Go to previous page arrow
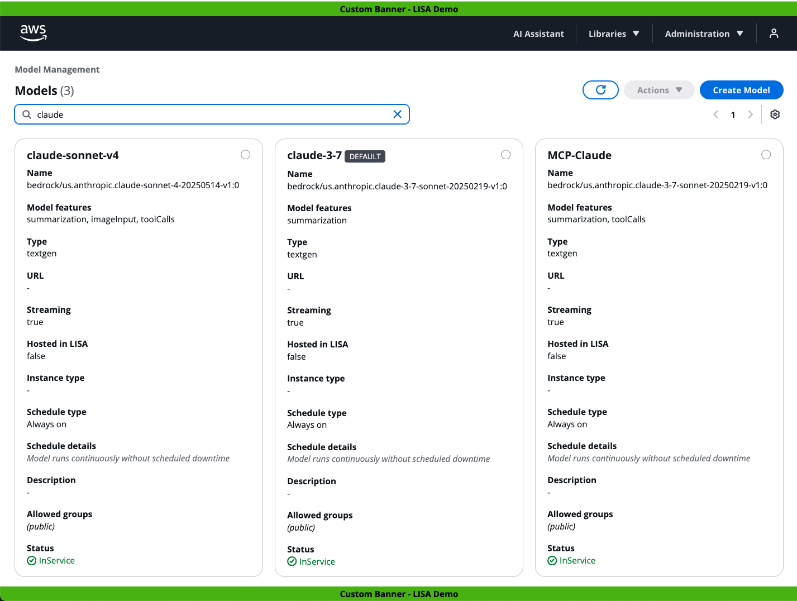Image resolution: width=797 pixels, height=601 pixels. pyautogui.click(x=715, y=115)
